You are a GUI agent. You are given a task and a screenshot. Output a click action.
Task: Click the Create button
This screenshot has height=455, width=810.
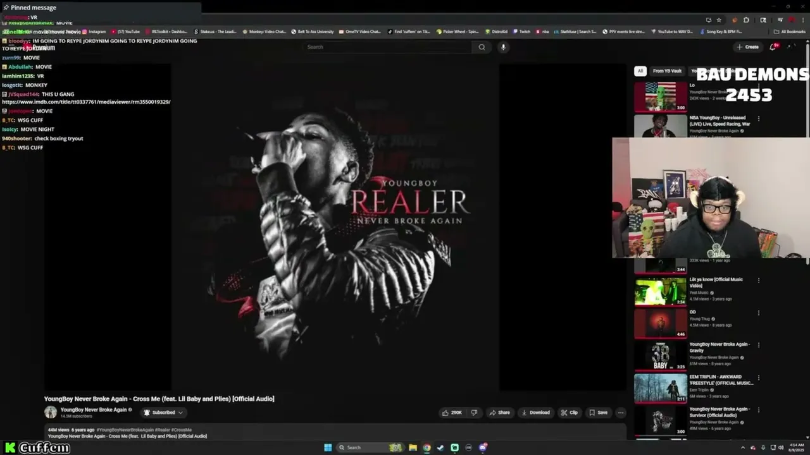pos(747,47)
